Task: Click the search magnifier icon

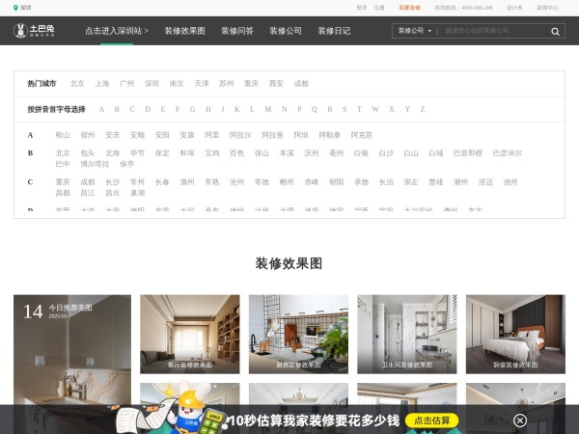Action: [x=555, y=31]
